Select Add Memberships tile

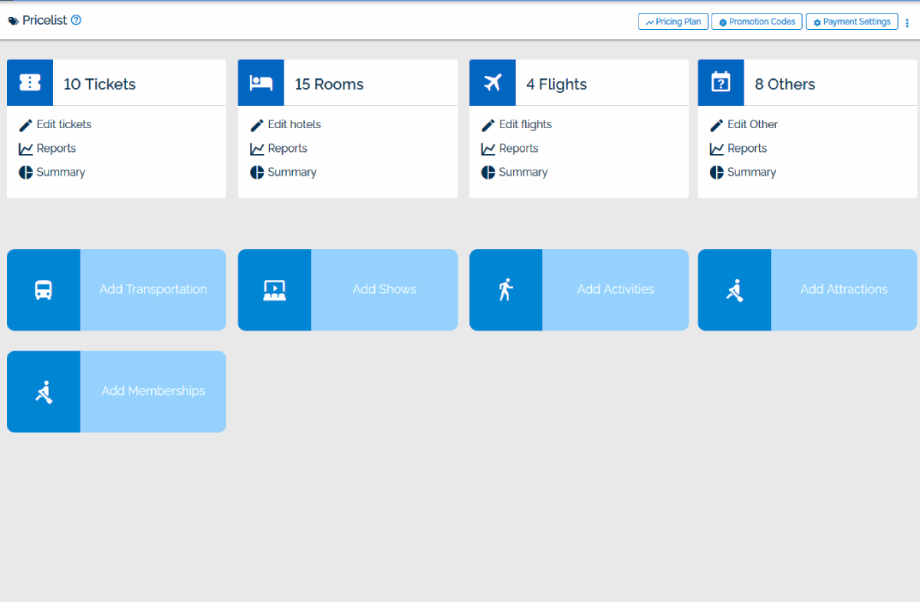coord(153,391)
